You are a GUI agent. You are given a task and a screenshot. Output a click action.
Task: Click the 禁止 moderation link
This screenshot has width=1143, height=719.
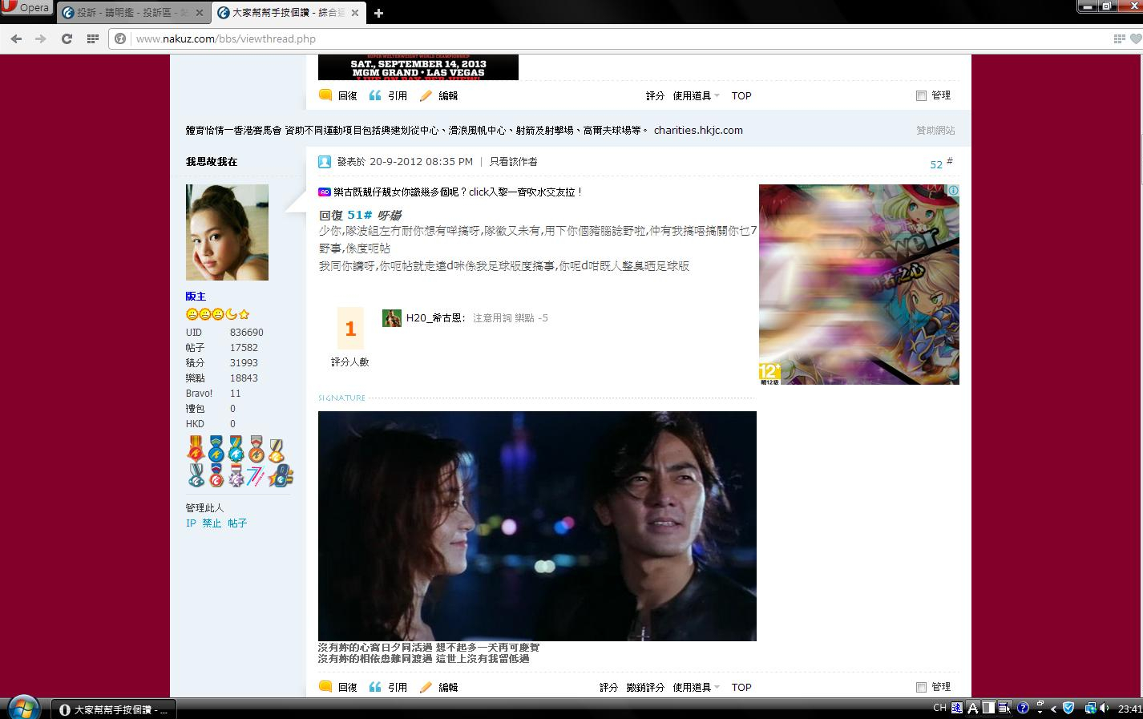click(212, 523)
